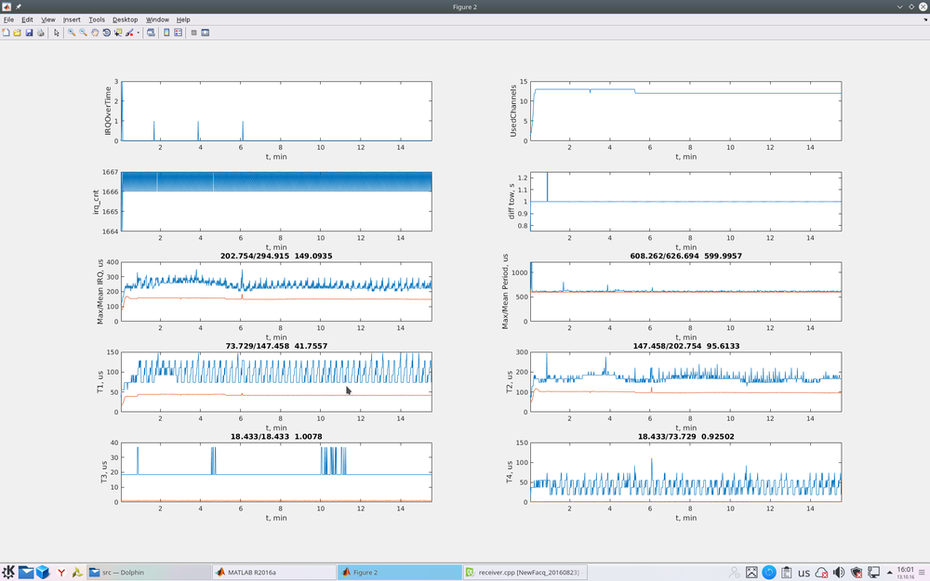Switch to src — Dolphin taskbar window
The height and width of the screenshot is (581, 930).
pyautogui.click(x=149, y=573)
